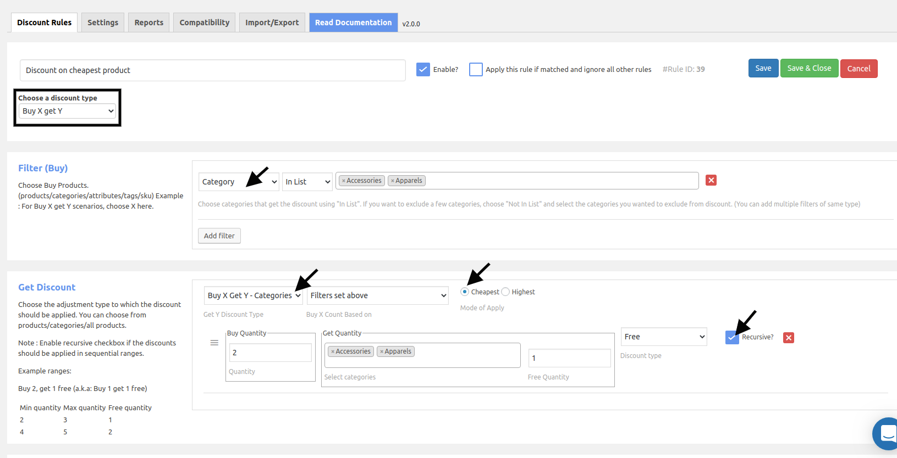Click the Save & Close button
This screenshot has height=458, width=897.
(x=808, y=68)
